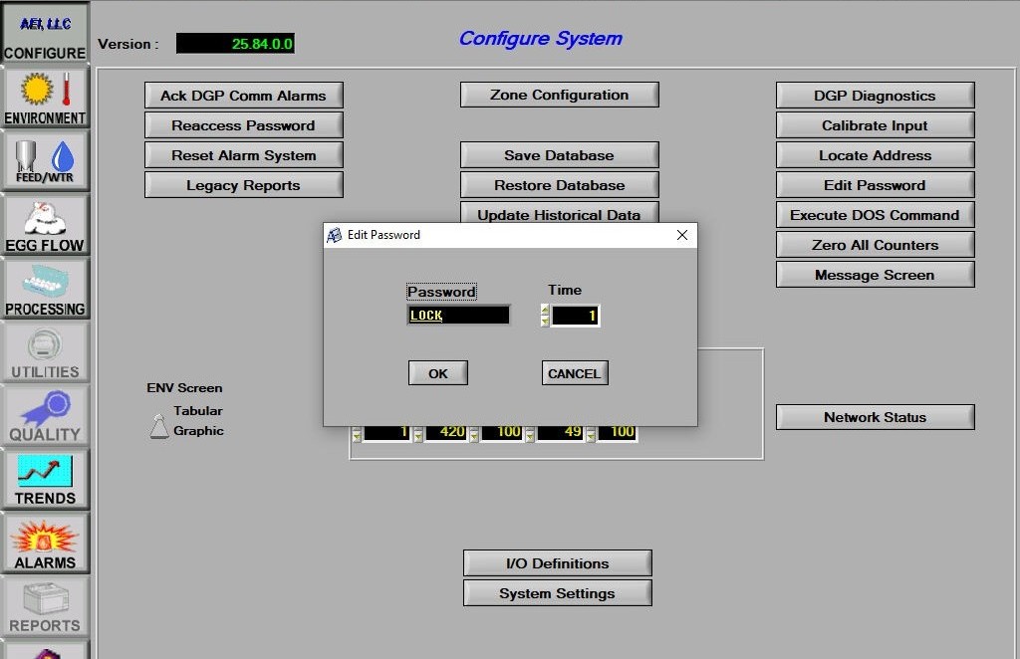Image resolution: width=1020 pixels, height=659 pixels.
Task: Click the Time value input box
Action: [x=575, y=316]
